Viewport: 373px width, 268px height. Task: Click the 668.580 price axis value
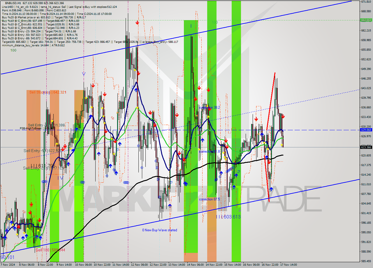click(366, 11)
